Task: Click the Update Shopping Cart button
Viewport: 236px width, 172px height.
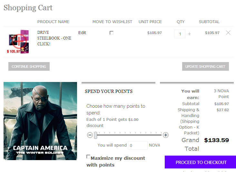Action: [x=205, y=66]
